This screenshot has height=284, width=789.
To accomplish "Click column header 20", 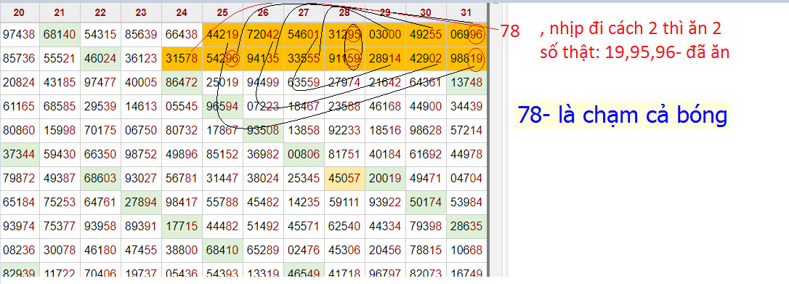I will tap(19, 12).
